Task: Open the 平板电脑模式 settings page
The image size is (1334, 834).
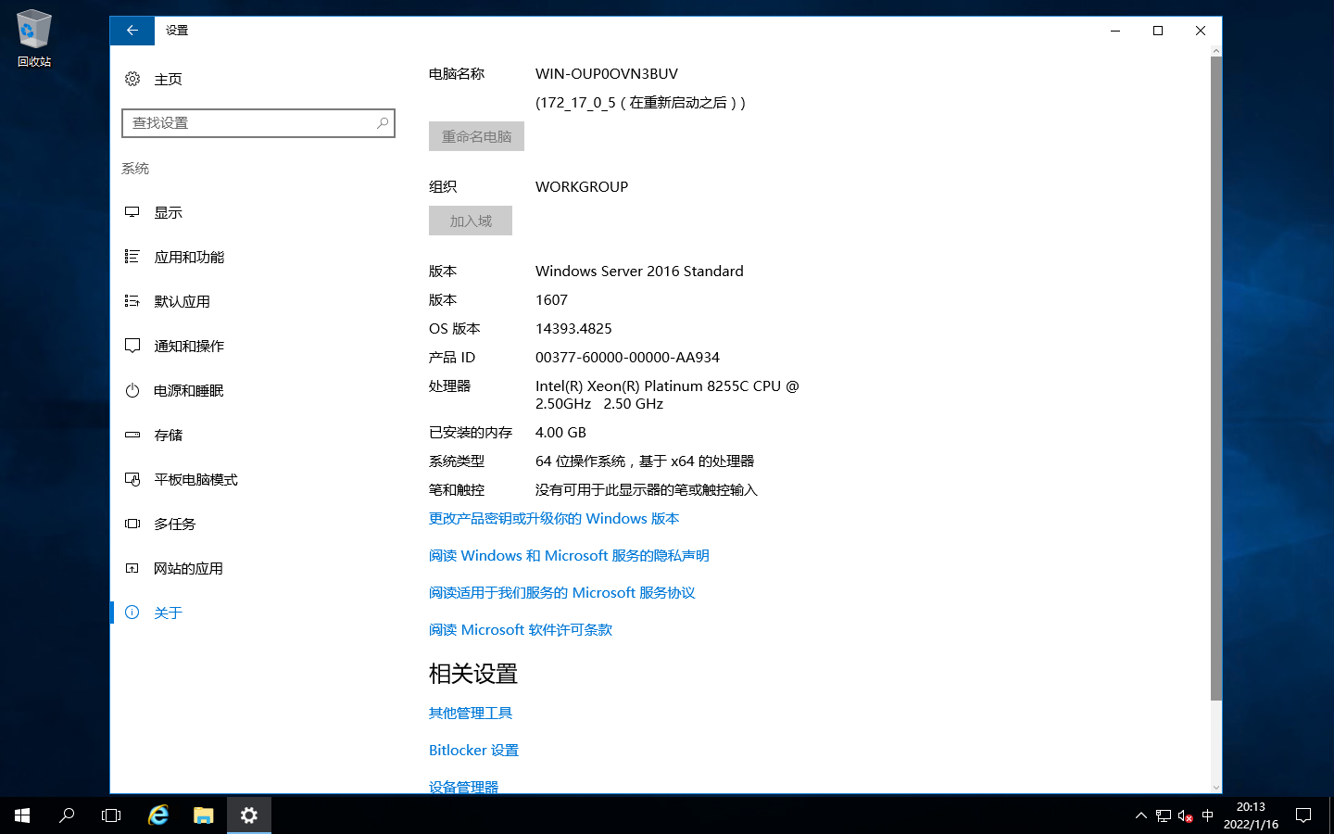Action: pos(195,479)
